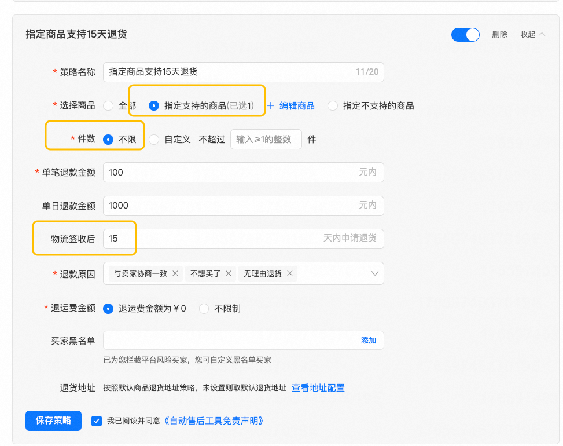Screen dimensions: 563x446
Task: Remove the 不想买了 refund reason tag
Action: [x=229, y=273]
